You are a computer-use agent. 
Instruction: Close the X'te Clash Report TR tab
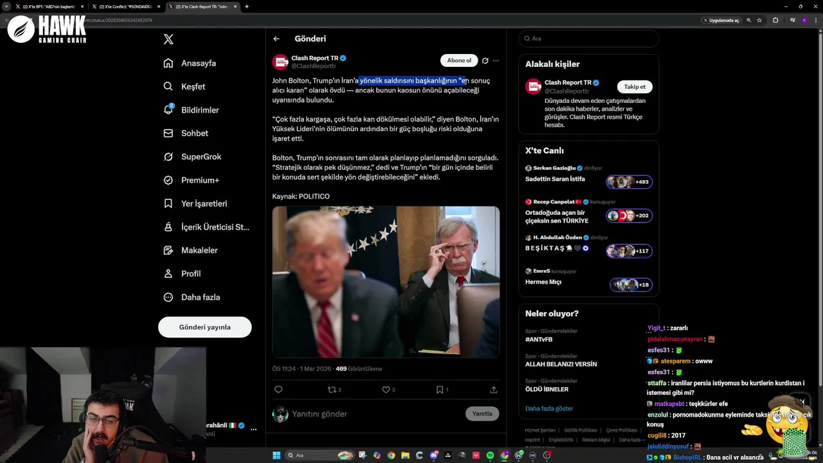(235, 6)
